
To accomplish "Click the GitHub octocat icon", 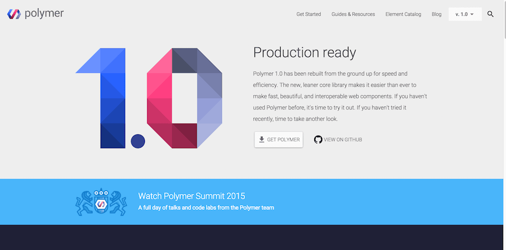I will click(318, 140).
